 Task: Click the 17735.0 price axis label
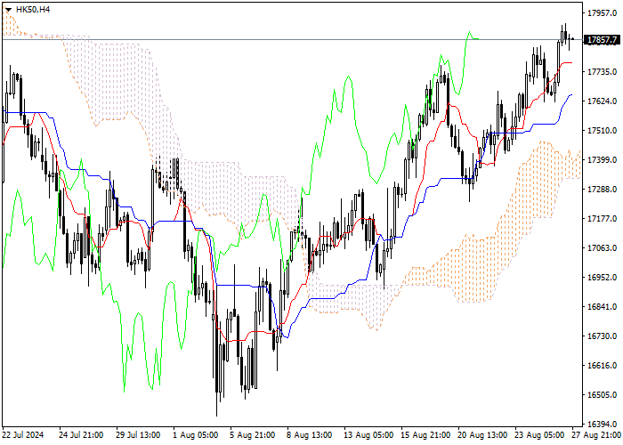pyautogui.click(x=602, y=72)
